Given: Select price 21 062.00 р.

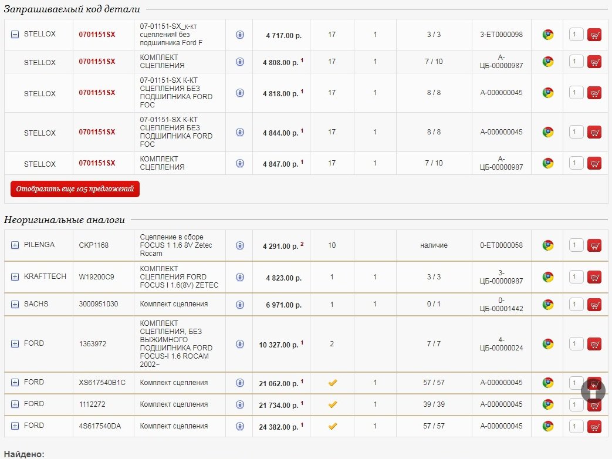Looking at the screenshot, I should pyautogui.click(x=279, y=384).
